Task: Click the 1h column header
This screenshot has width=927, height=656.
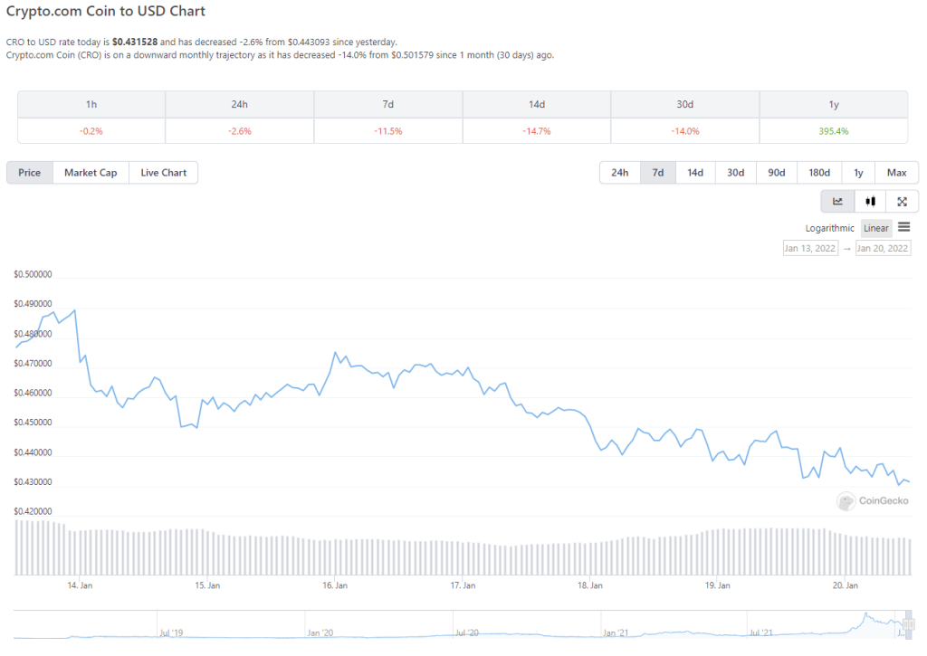Action: coord(91,105)
